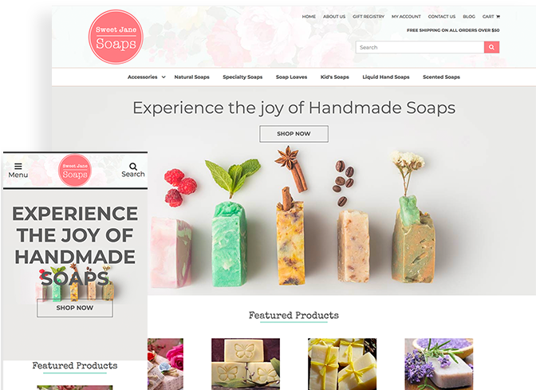Open the butterfly soap product thumbnail
This screenshot has height=390, width=536.
point(246,364)
